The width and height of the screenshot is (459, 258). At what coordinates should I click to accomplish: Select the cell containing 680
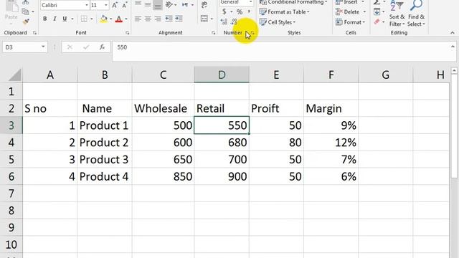pos(222,143)
